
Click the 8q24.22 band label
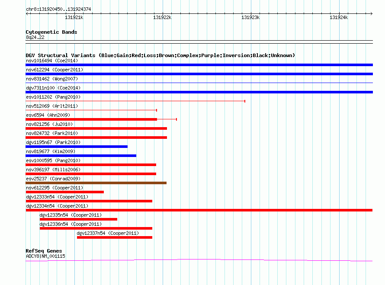pos(35,37)
